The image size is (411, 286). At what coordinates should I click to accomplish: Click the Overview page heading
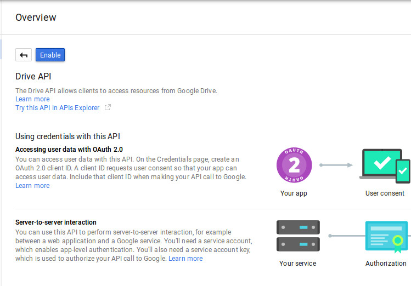pos(36,18)
